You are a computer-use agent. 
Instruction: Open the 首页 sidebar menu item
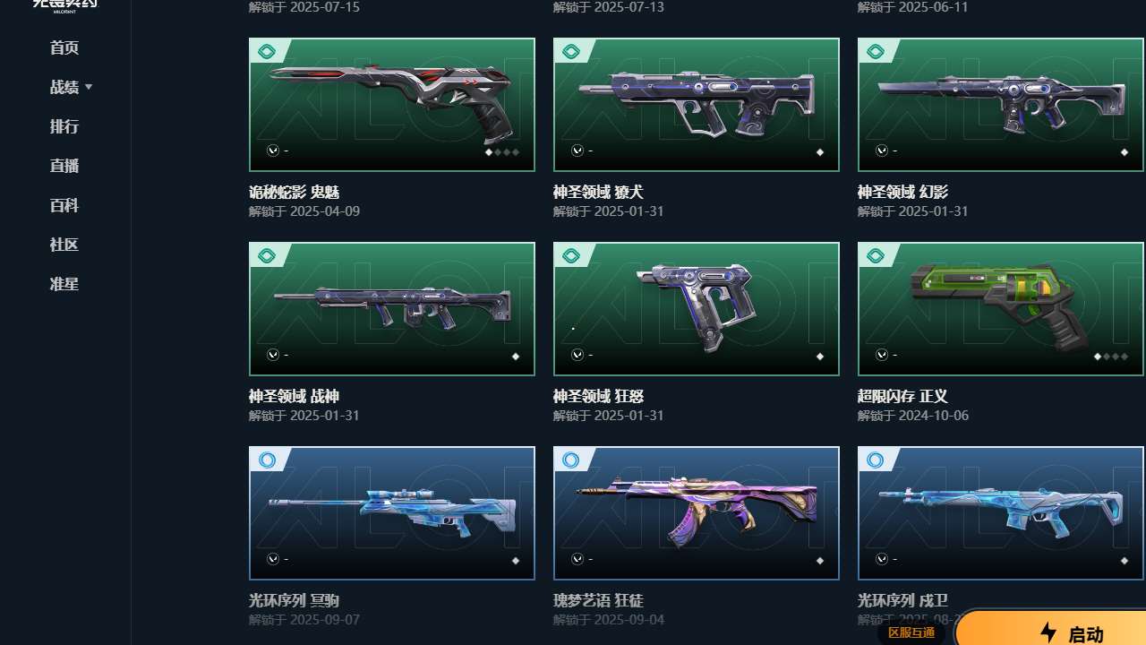click(64, 47)
